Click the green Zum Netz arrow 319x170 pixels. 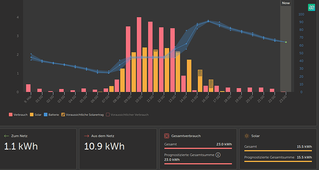click(6, 136)
